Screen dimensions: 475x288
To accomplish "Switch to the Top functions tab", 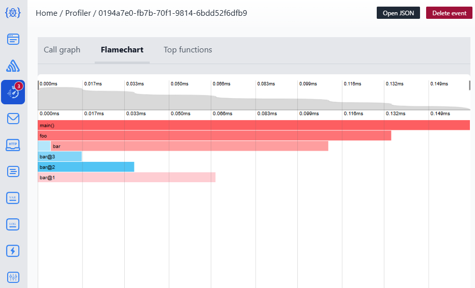I will pyautogui.click(x=188, y=50).
